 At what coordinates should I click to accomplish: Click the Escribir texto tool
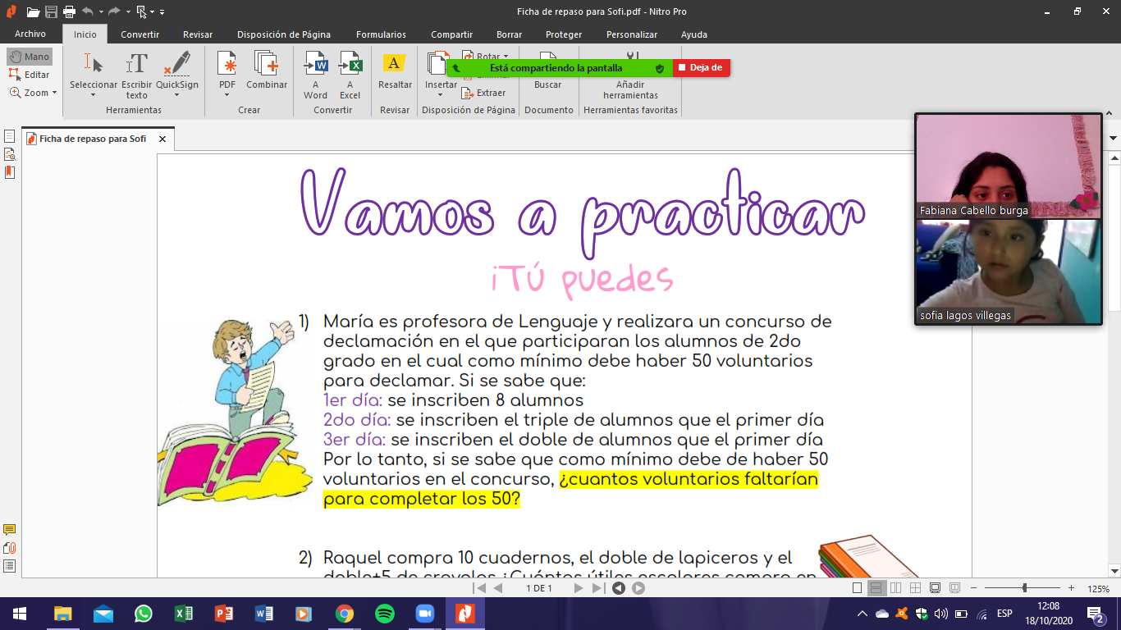pos(136,75)
